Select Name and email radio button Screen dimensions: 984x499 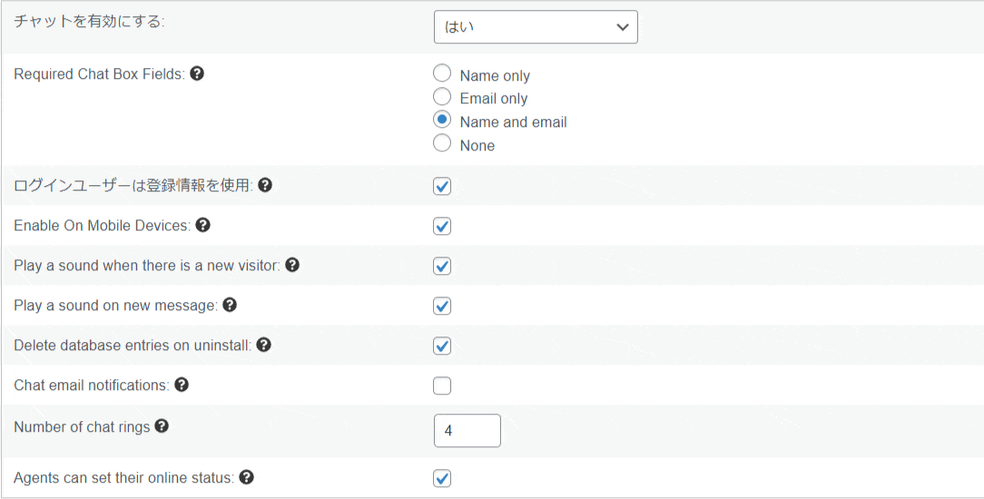point(442,120)
